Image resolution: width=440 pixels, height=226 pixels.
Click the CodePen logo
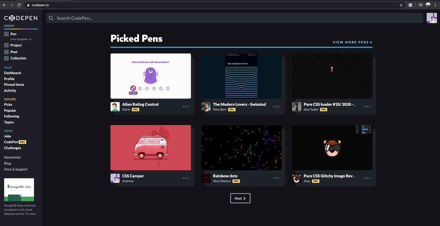[x=21, y=18]
